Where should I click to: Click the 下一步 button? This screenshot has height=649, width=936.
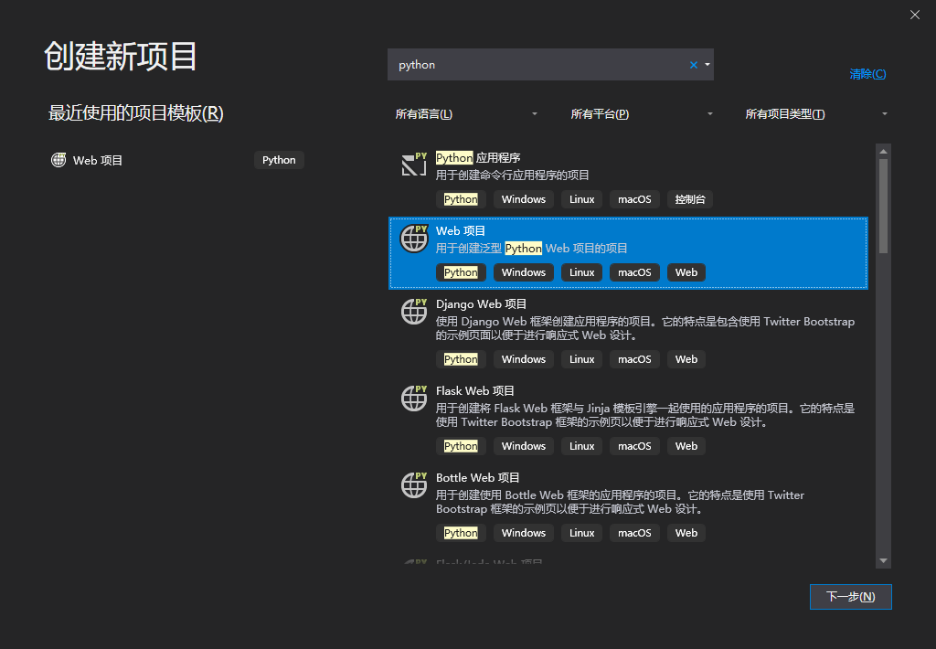coord(850,596)
